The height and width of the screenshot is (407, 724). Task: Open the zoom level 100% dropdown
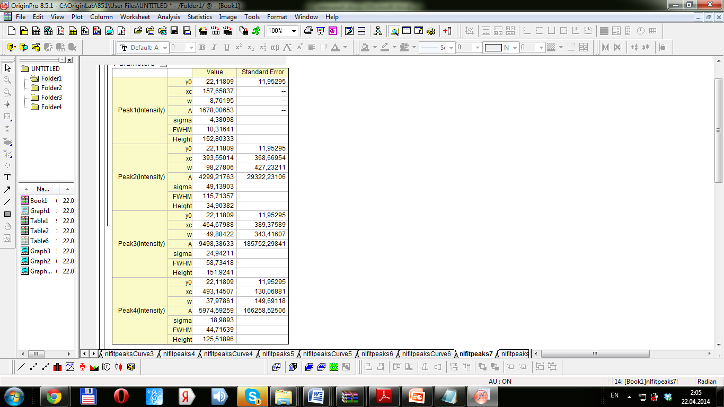[x=294, y=31]
